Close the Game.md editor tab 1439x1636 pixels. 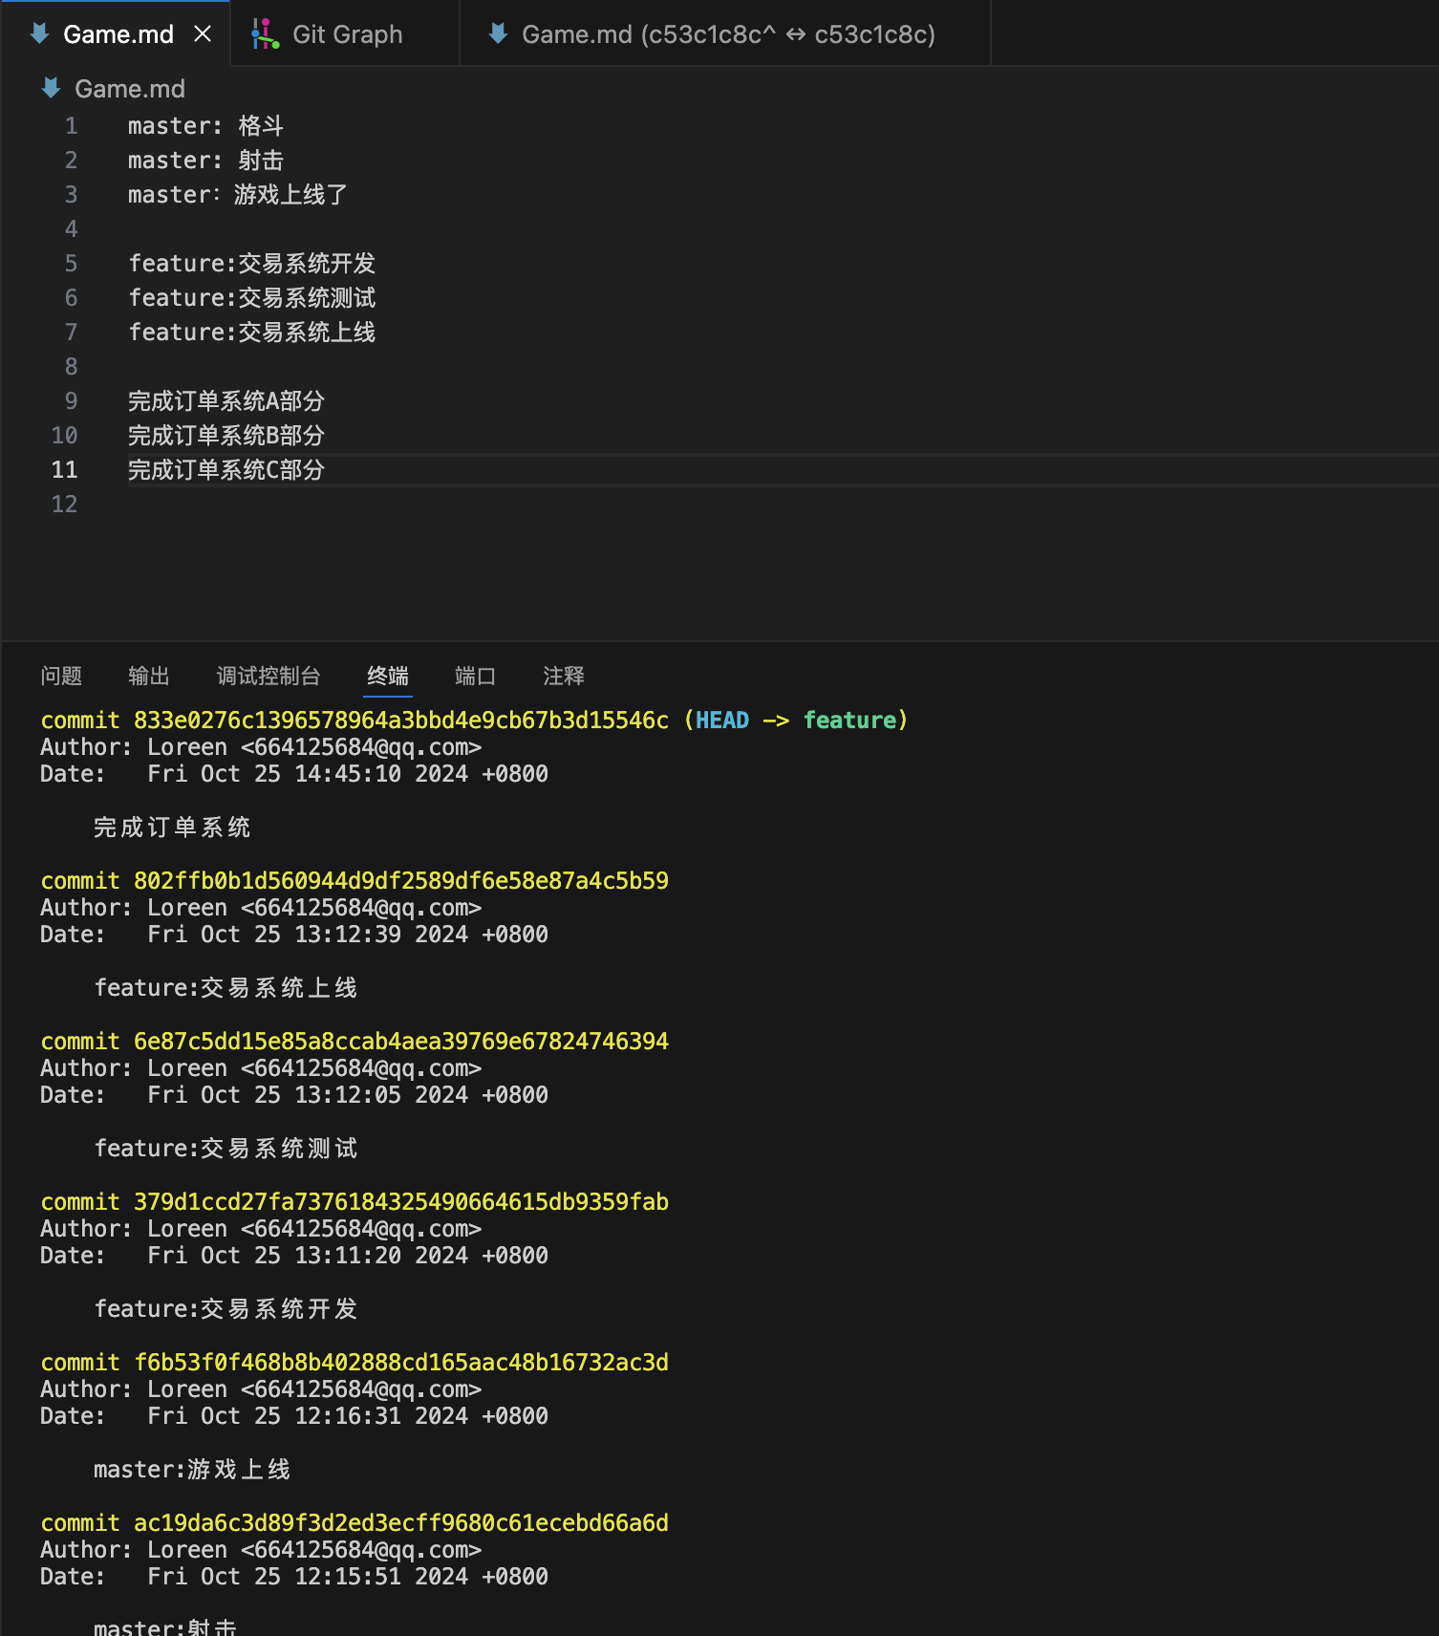pos(203,34)
